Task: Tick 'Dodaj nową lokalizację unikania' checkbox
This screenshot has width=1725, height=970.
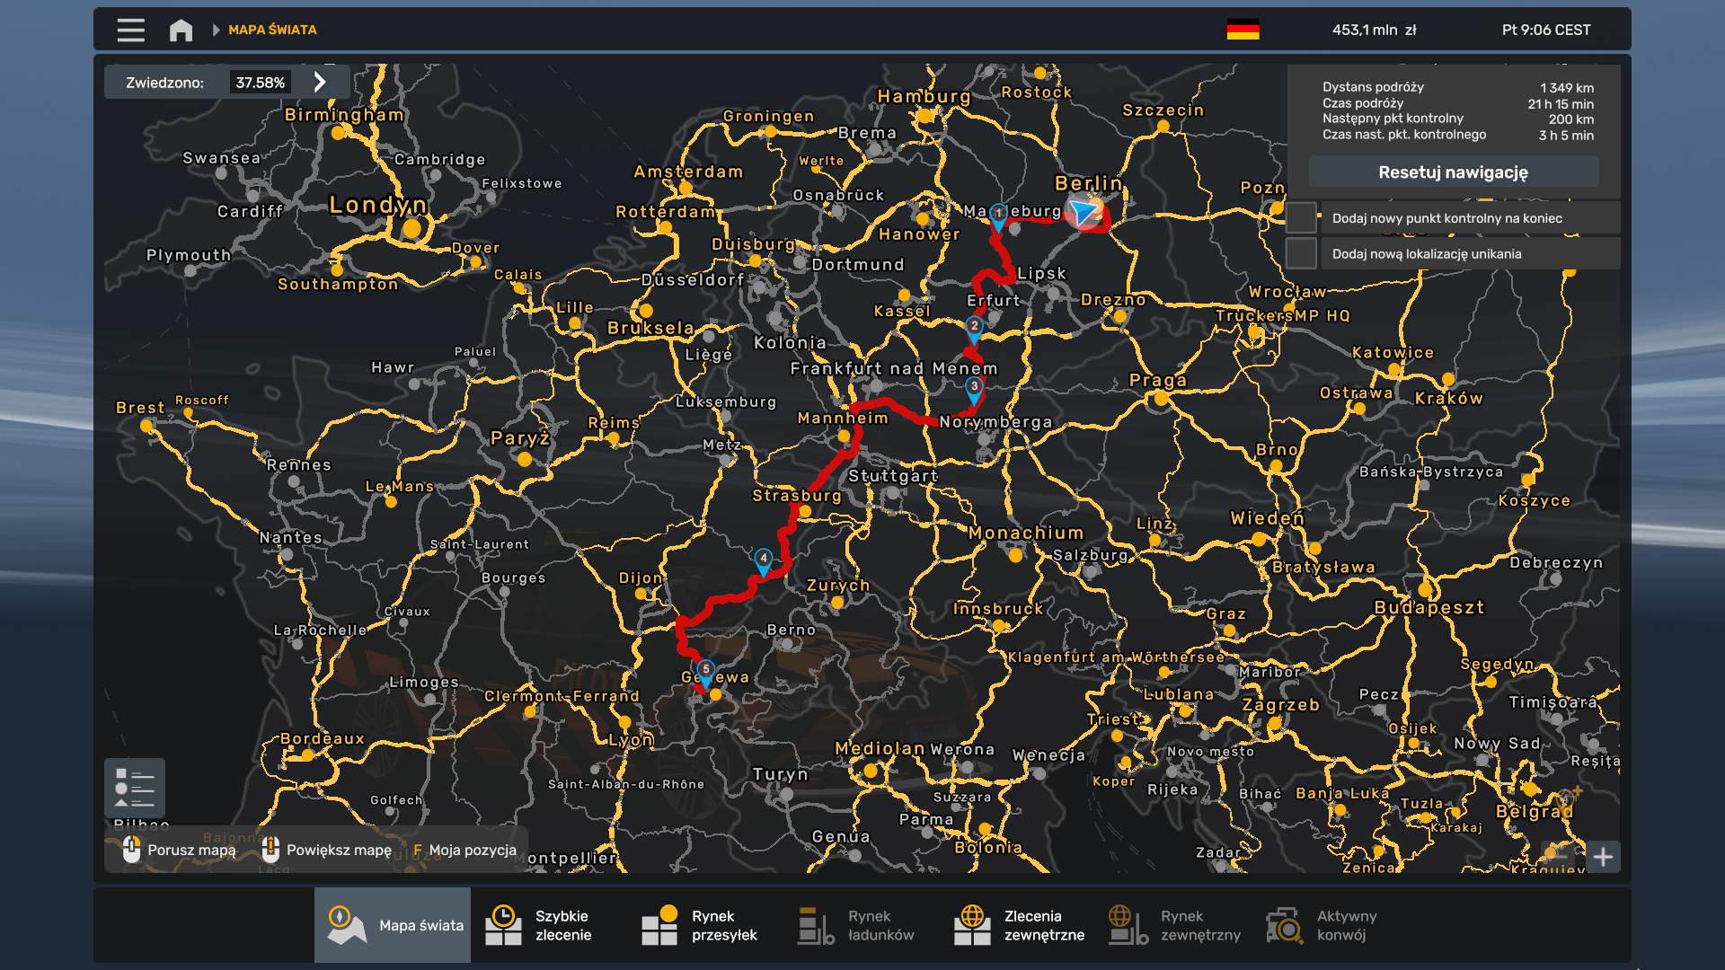Action: pyautogui.click(x=1301, y=254)
